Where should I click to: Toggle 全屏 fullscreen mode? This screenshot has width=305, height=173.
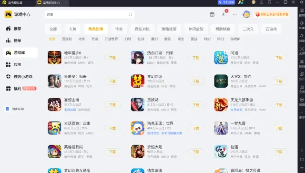[302, 51]
